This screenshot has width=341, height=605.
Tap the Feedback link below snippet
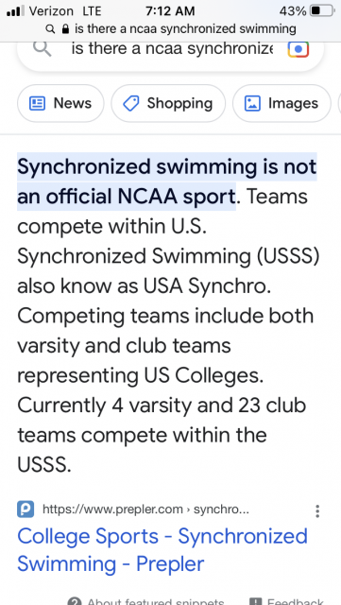coord(286,601)
